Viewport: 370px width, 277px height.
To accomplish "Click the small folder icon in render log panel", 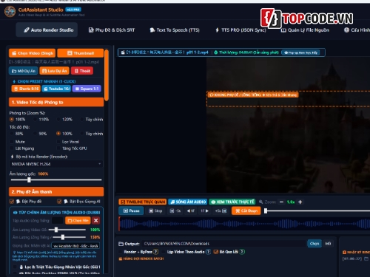I will [x=366, y=259].
